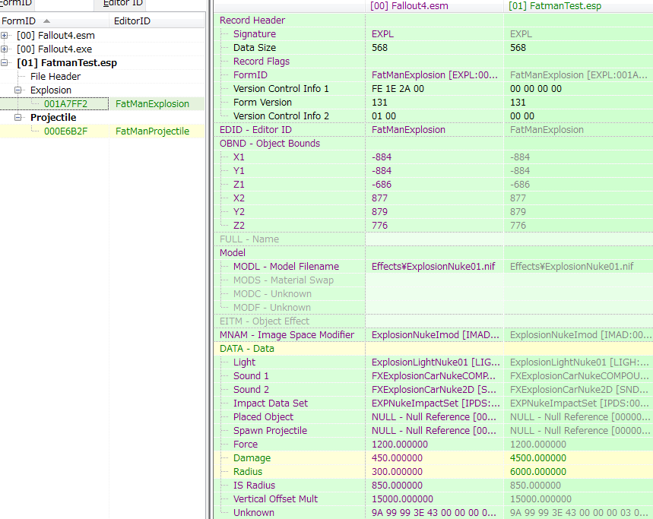Click the Radius value 6000.000000 in FatmanTest.esp
Screen dimensions: 653x519
pyautogui.click(x=538, y=472)
